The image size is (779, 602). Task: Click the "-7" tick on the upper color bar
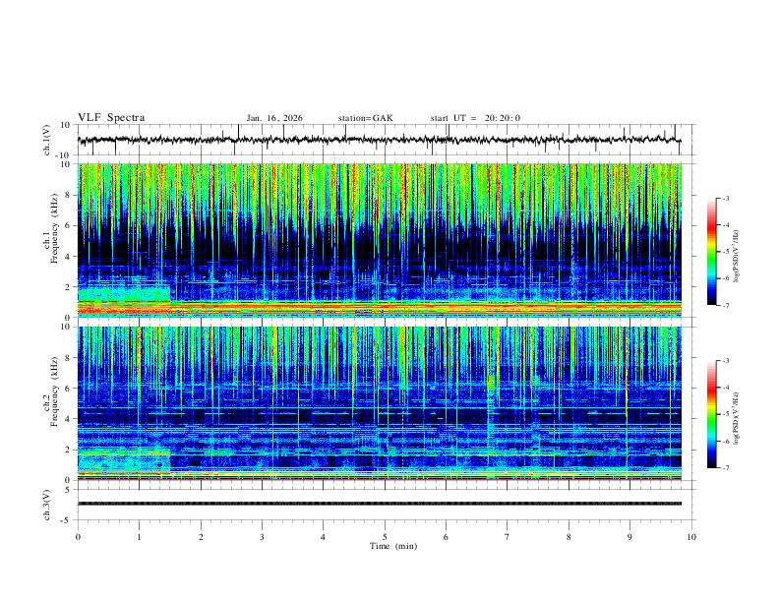pyautogui.click(x=725, y=306)
